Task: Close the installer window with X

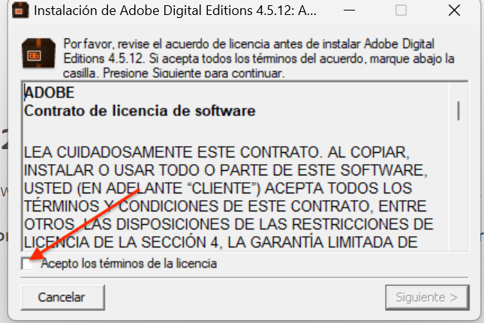Action: click(x=455, y=10)
